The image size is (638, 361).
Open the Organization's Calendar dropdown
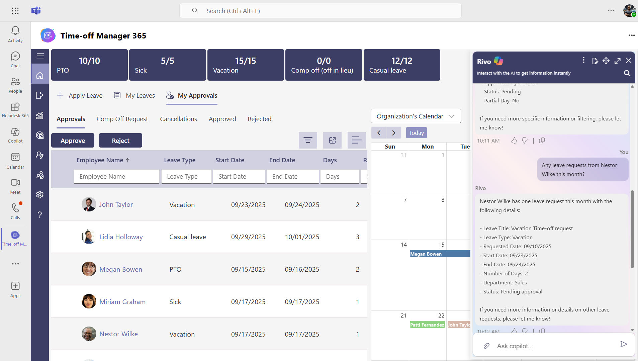click(416, 116)
